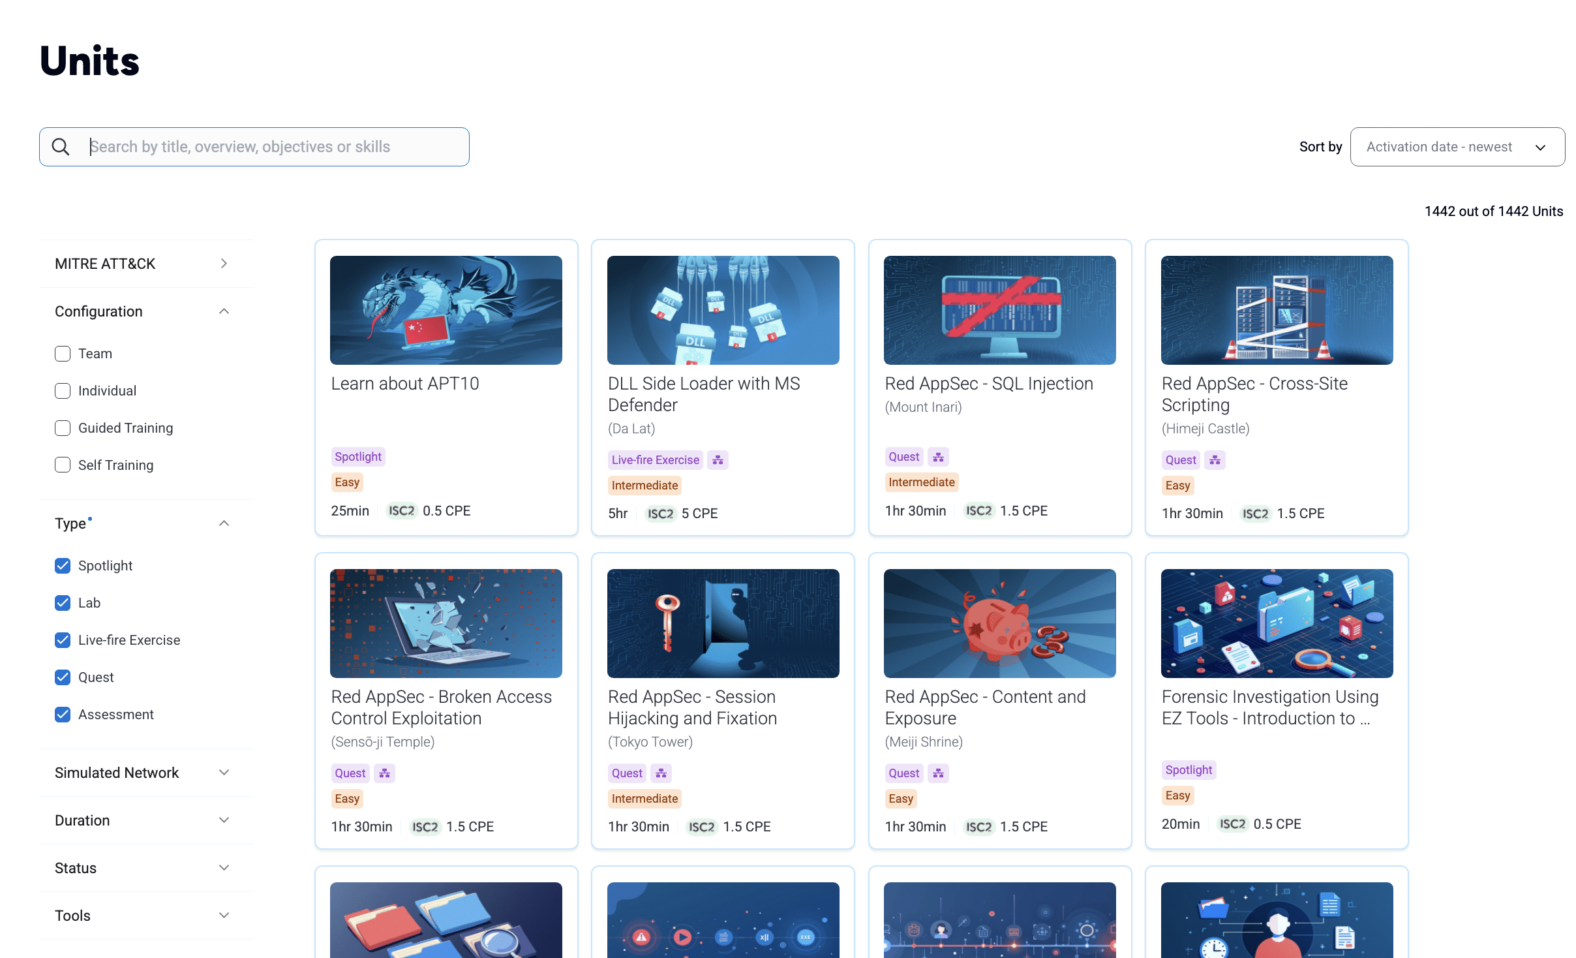Click network icon on Content and Exposure card
Viewport: 1576px width, 958px height.
coord(938,773)
